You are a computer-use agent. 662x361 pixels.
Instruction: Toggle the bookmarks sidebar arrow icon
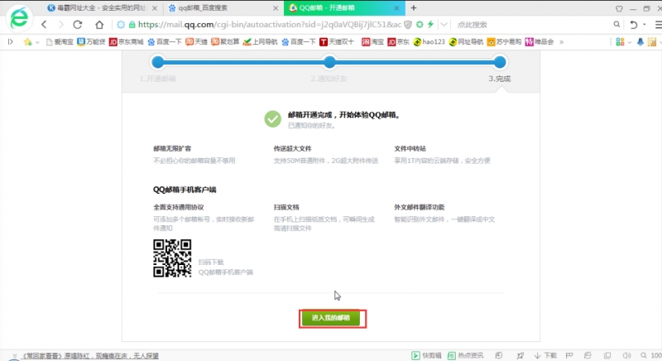pos(11,41)
